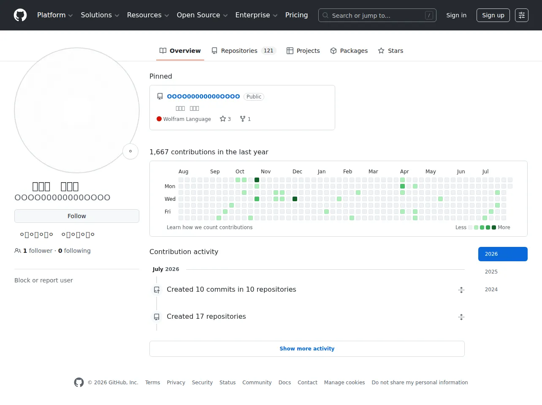This screenshot has height=405, width=542.
Task: Follow this user
Action: pos(77,216)
